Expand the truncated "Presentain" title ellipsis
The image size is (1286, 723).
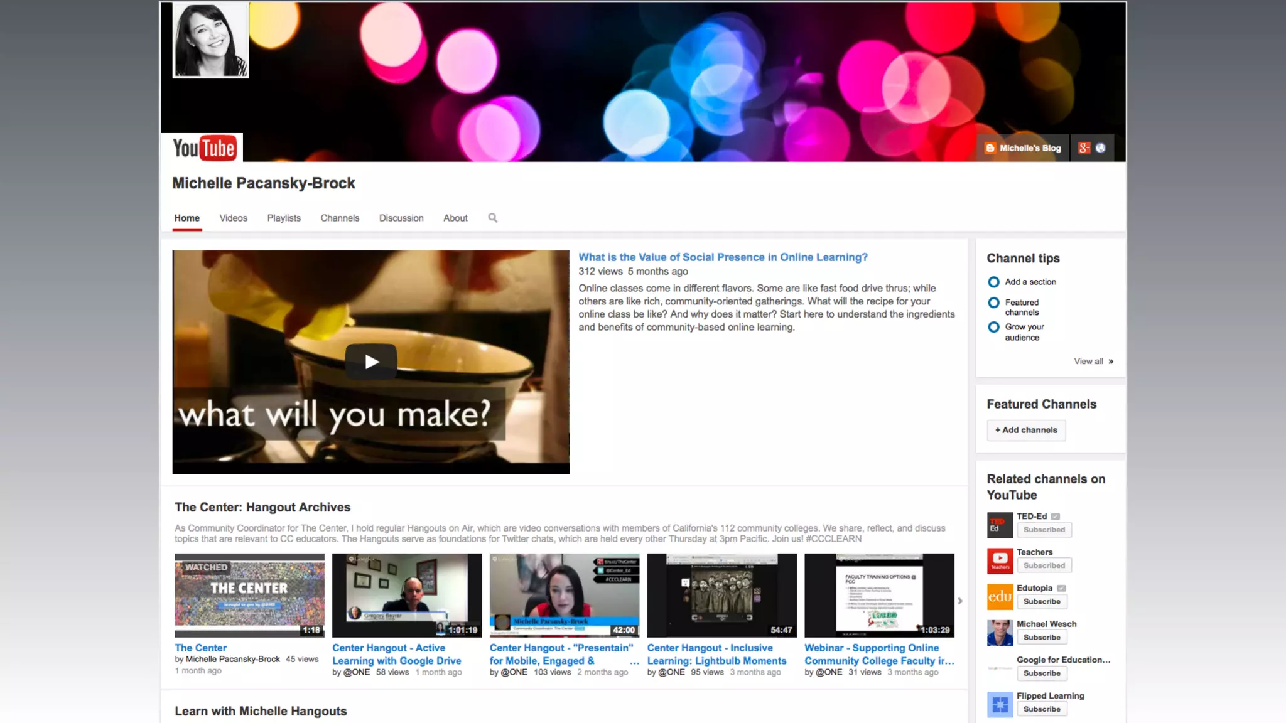click(634, 661)
